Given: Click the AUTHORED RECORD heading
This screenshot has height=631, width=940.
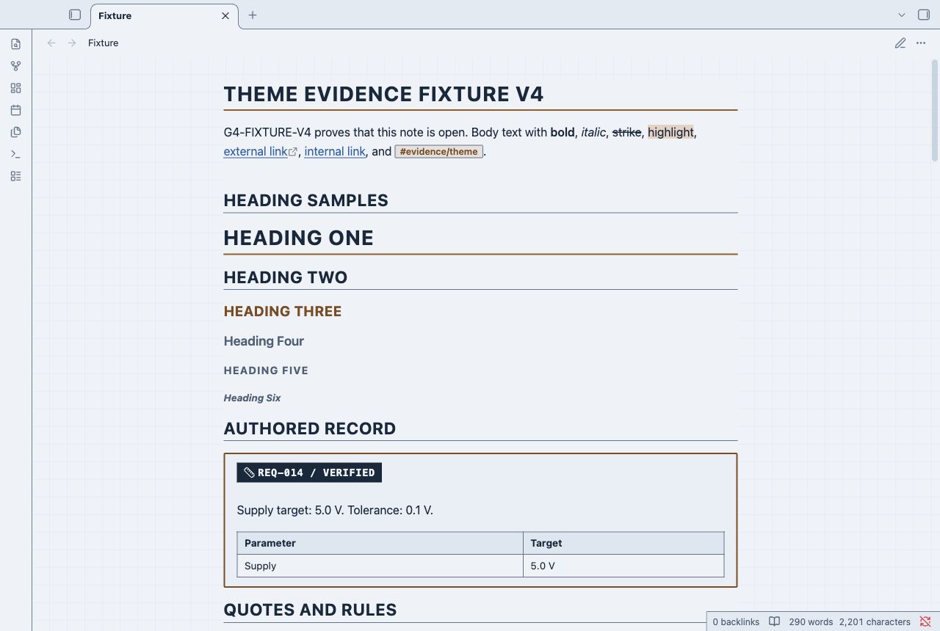Looking at the screenshot, I should [309, 428].
